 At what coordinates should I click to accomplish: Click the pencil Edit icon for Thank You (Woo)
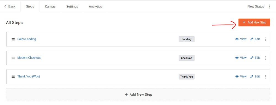[x=252, y=76]
